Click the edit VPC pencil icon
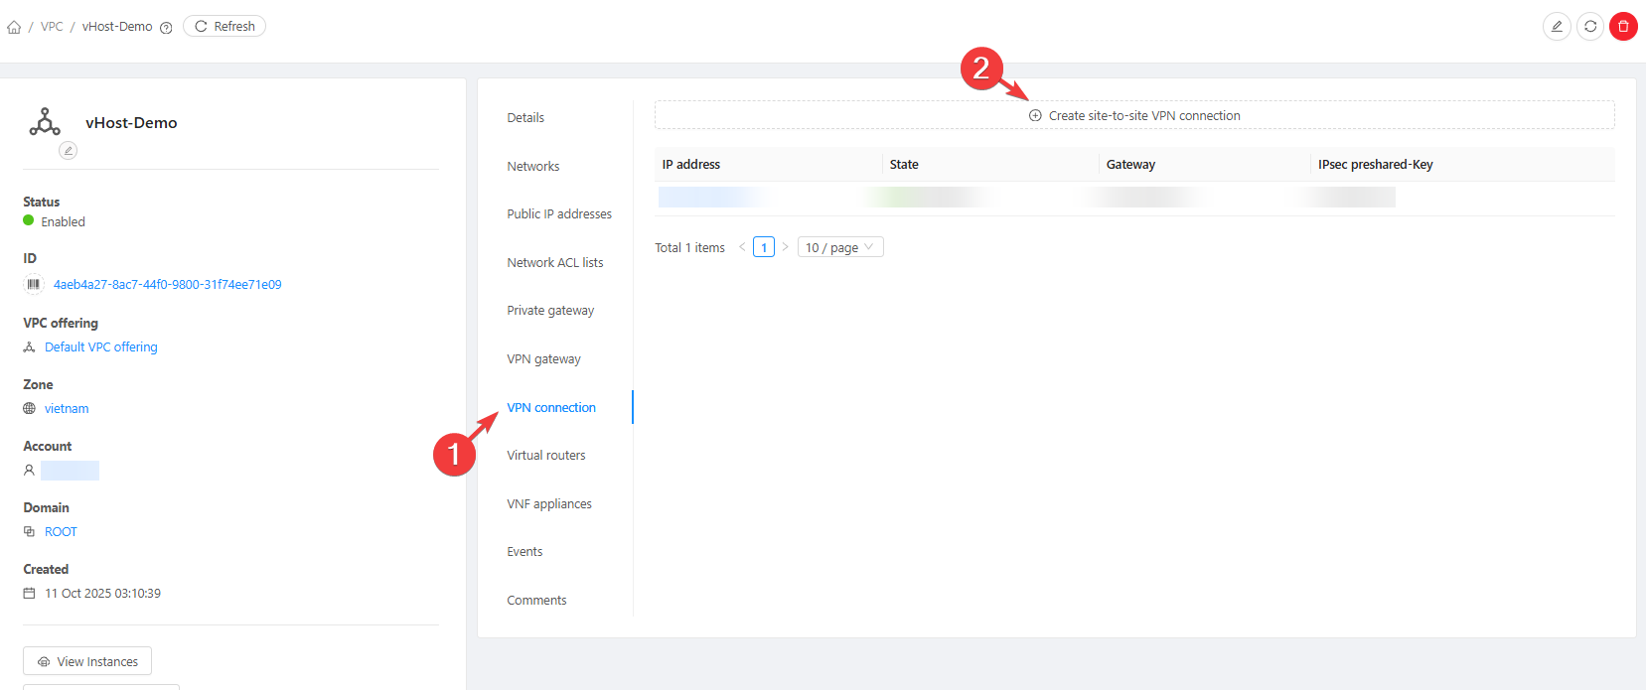This screenshot has height=690, width=1646. [x=1557, y=27]
